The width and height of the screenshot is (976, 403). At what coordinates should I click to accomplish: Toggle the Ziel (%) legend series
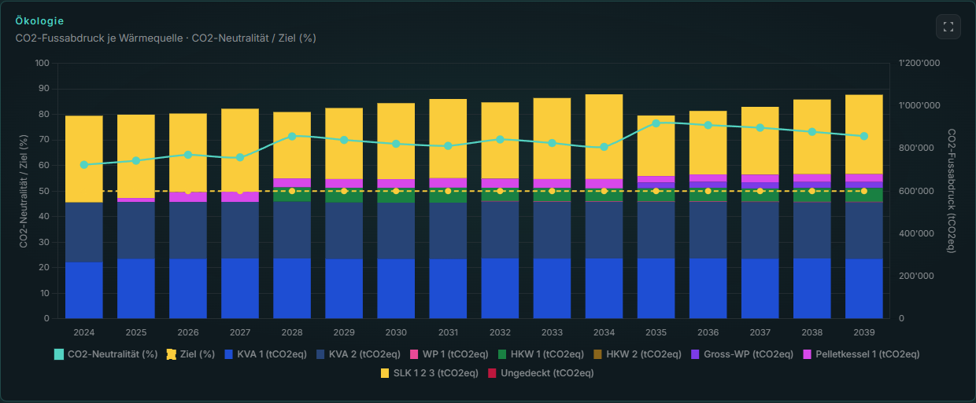click(x=190, y=354)
